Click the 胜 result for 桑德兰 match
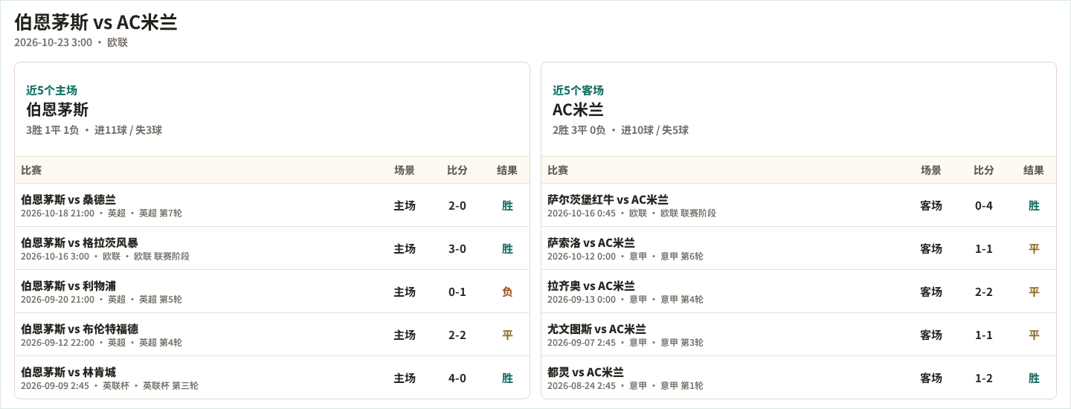This screenshot has width=1071, height=409. tap(507, 205)
